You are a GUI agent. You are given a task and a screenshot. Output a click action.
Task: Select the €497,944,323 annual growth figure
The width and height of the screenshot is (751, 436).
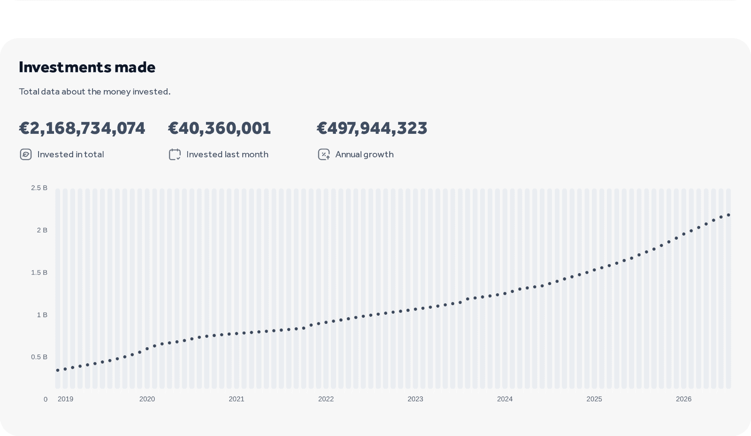pos(372,128)
